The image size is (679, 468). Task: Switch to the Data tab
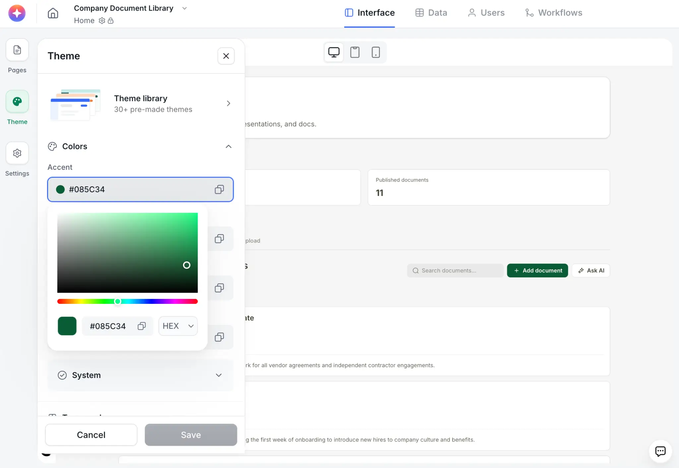[x=431, y=13]
